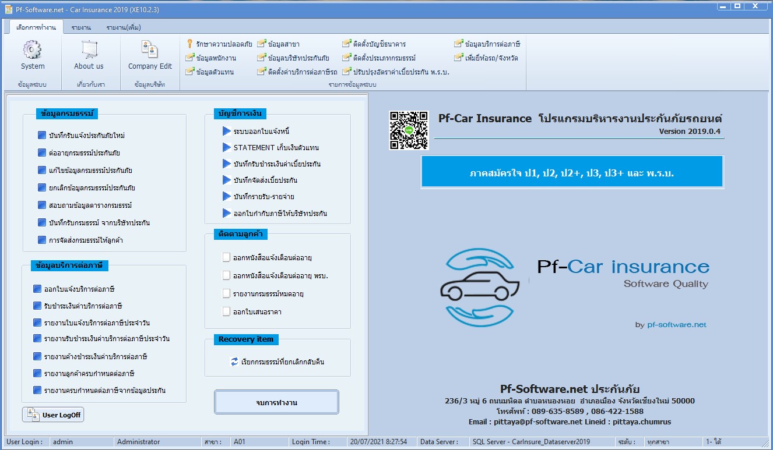Open ข้อมูลบริษัทประกันภัย in the ribbon
The height and width of the screenshot is (450, 773).
coord(293,58)
